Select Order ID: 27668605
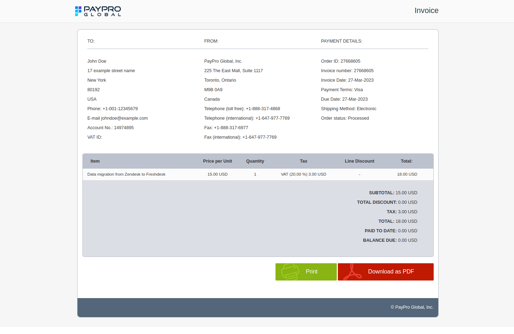 [x=341, y=61]
